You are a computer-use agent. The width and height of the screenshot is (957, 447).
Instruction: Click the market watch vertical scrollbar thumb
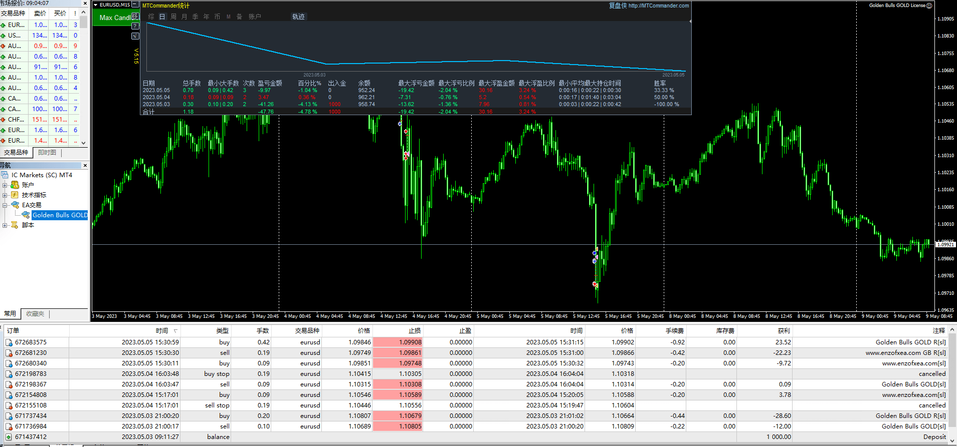click(x=83, y=23)
